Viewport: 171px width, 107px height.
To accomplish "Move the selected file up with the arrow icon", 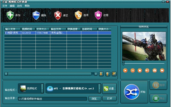I will point(107,74).
